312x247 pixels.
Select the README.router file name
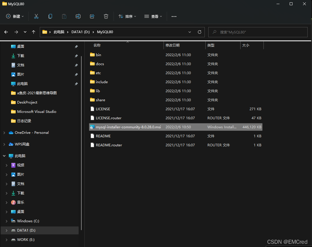coord(109,145)
